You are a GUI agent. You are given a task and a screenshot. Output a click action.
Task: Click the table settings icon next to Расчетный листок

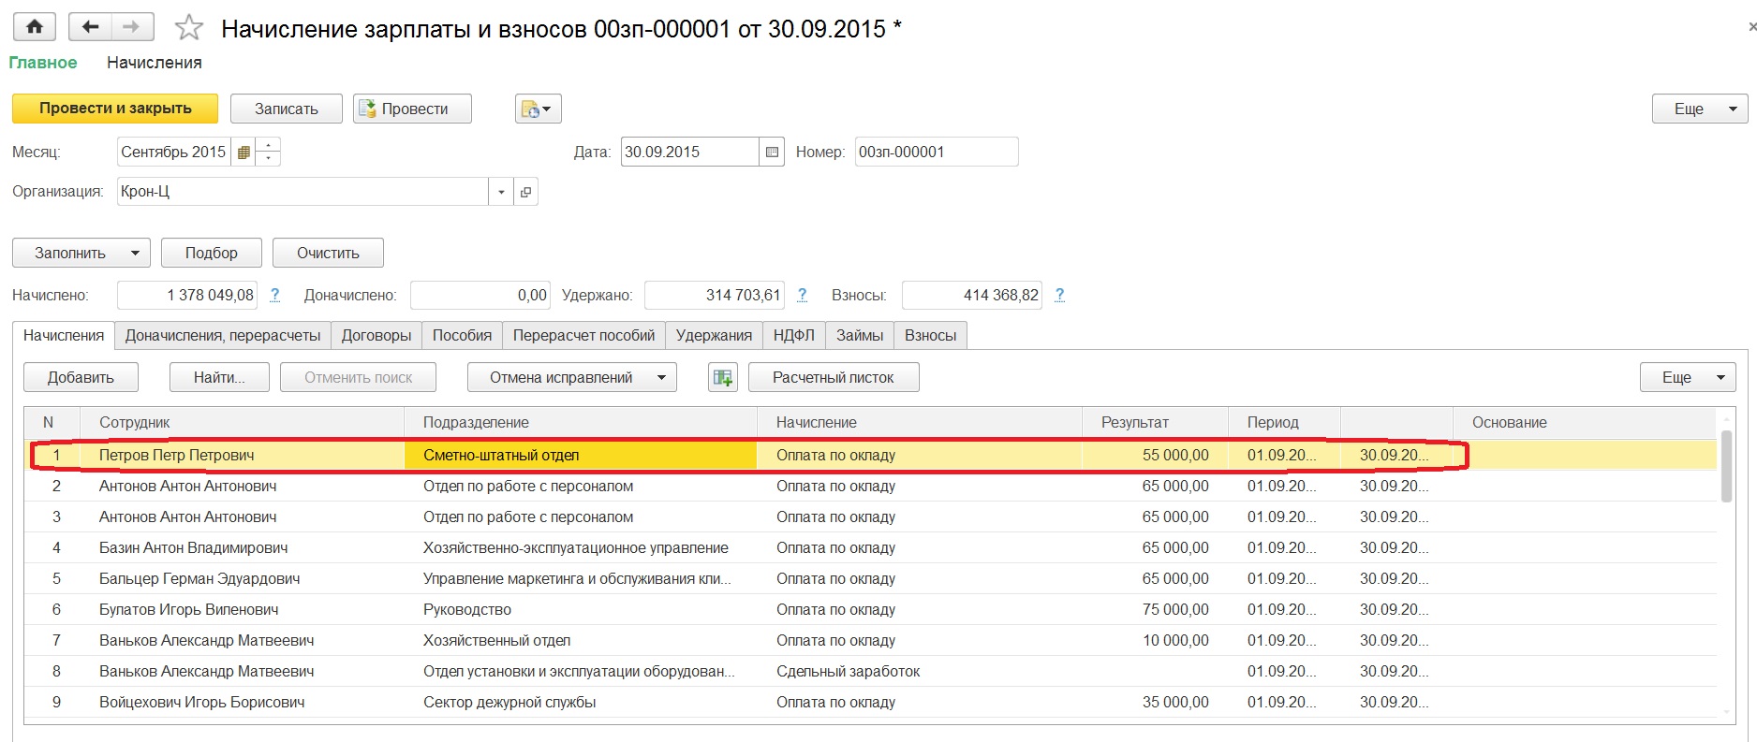click(723, 377)
